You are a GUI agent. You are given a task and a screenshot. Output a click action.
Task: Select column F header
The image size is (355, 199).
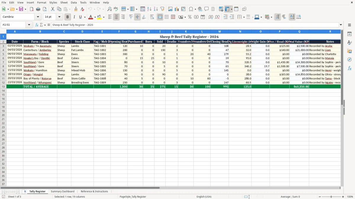tap(119, 31)
